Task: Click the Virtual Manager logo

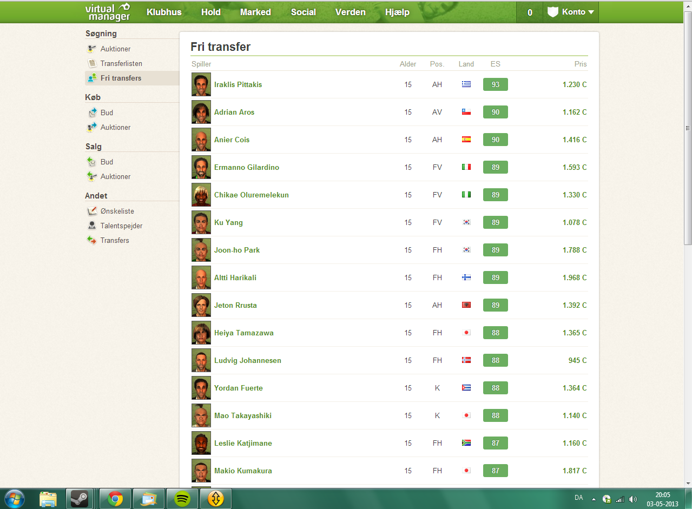Action: (x=108, y=12)
